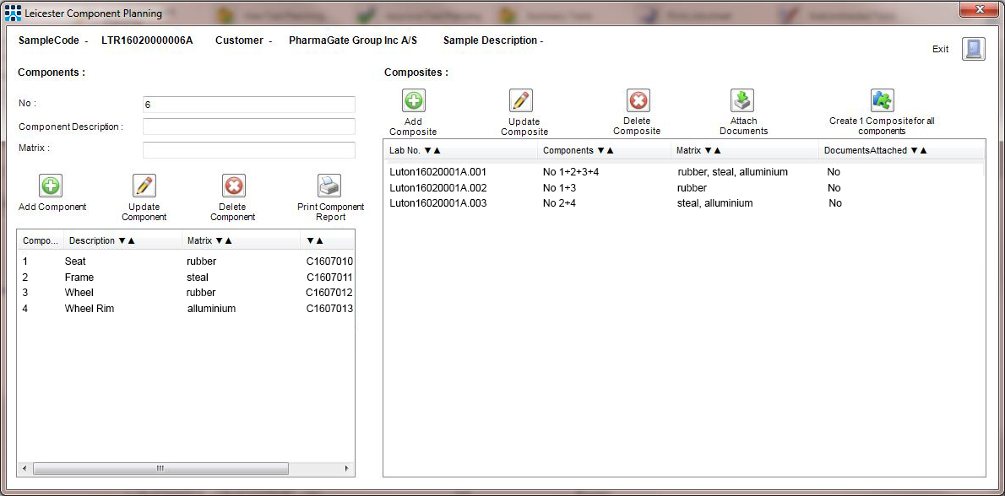
Task: Click into the Component Description field
Action: click(248, 127)
